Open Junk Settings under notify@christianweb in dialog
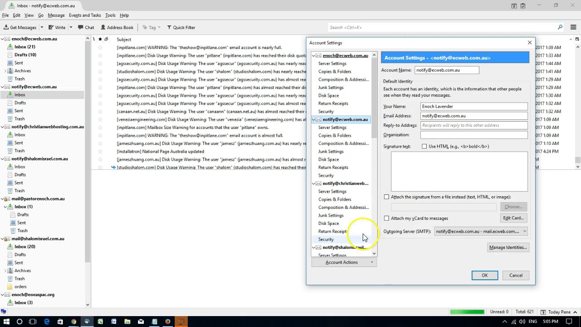Screen dimensions: 581x327 pos(331,215)
